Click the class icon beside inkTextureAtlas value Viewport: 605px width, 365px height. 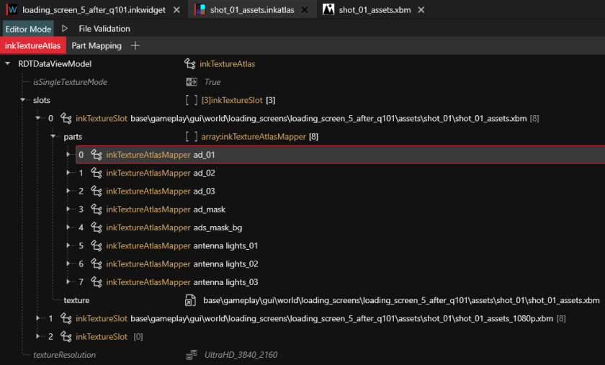click(190, 63)
